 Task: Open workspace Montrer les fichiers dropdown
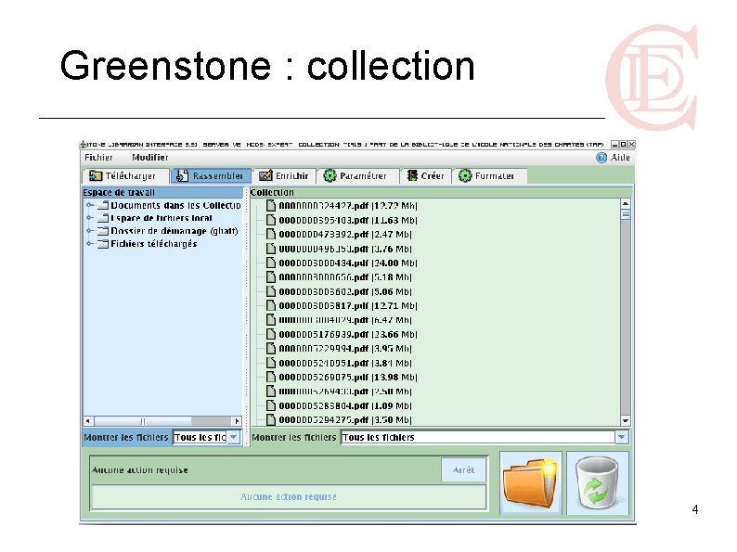[x=234, y=437]
